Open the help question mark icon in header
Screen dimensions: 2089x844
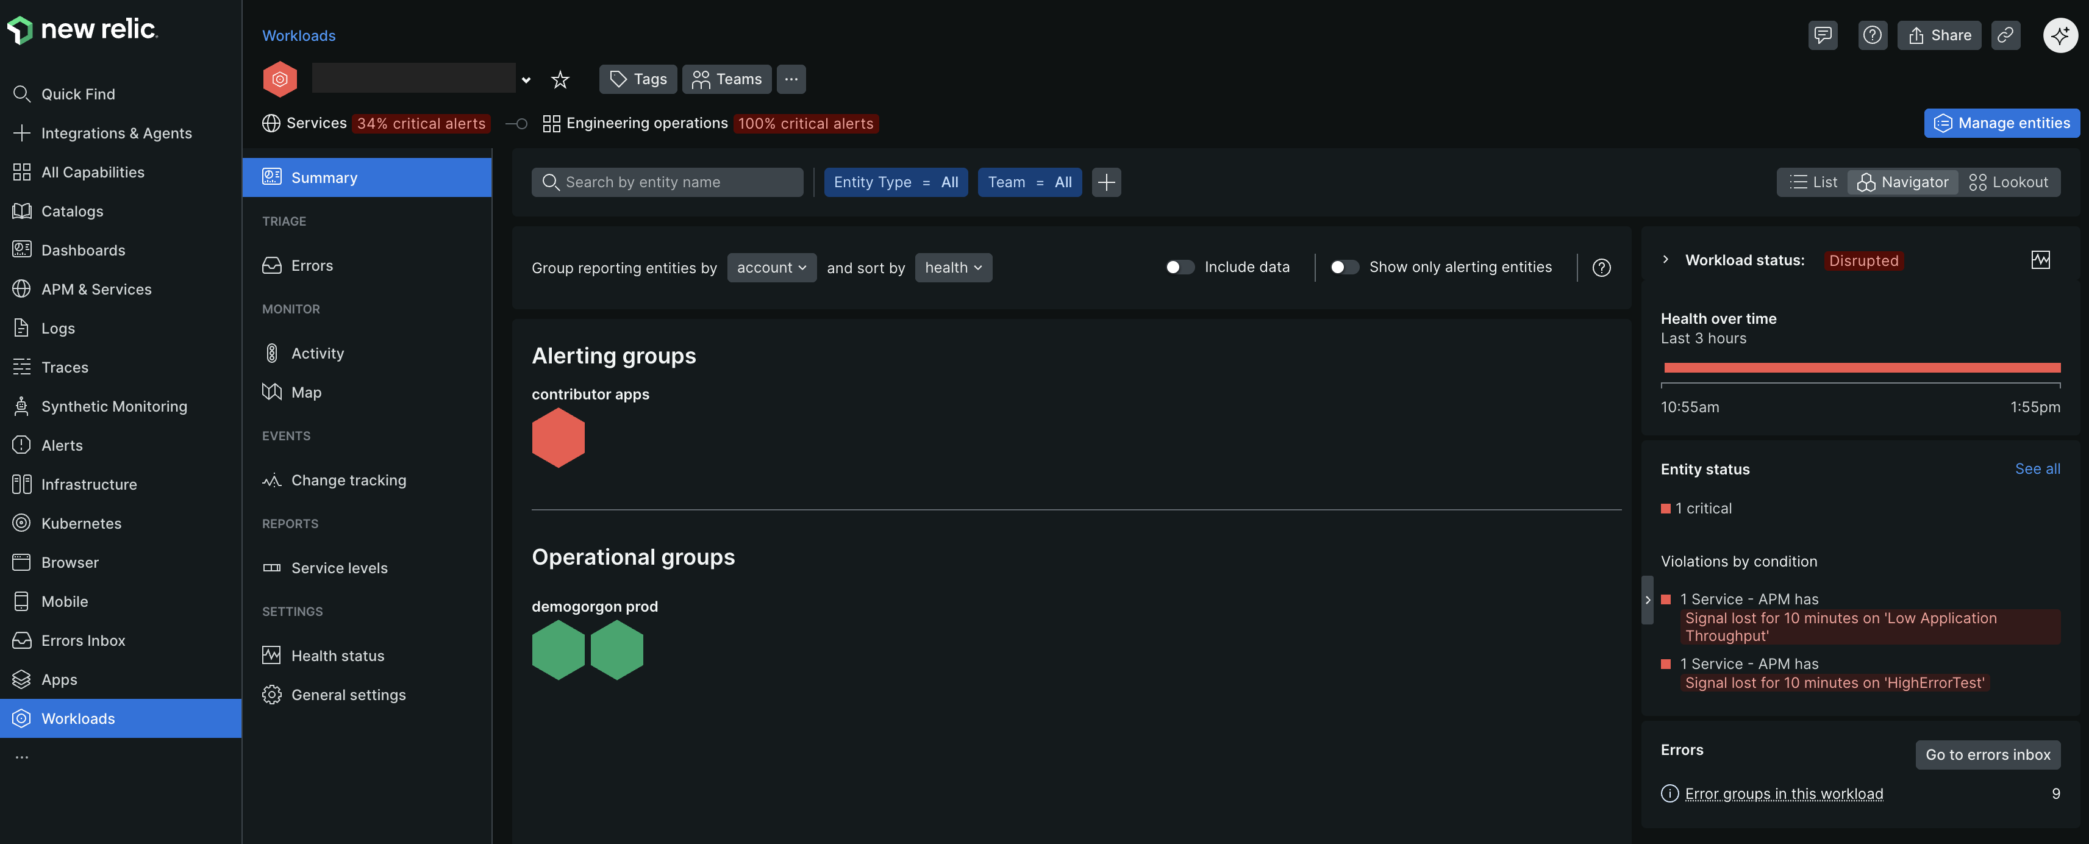pos(1872,35)
